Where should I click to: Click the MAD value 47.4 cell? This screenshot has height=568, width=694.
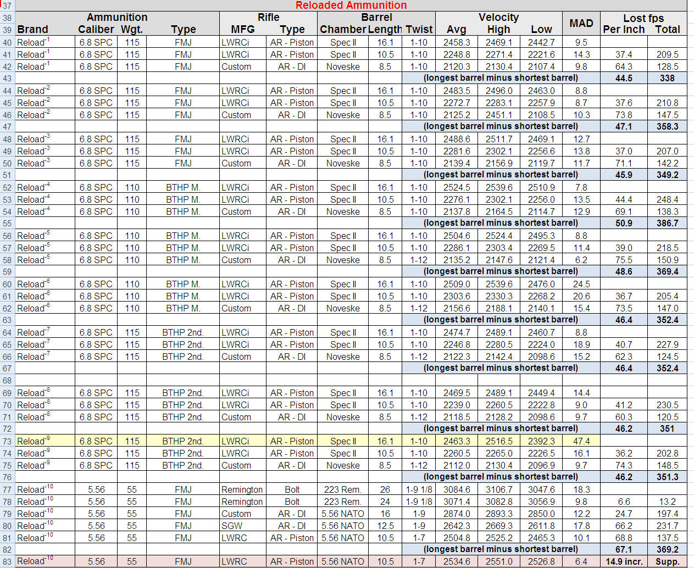581,441
